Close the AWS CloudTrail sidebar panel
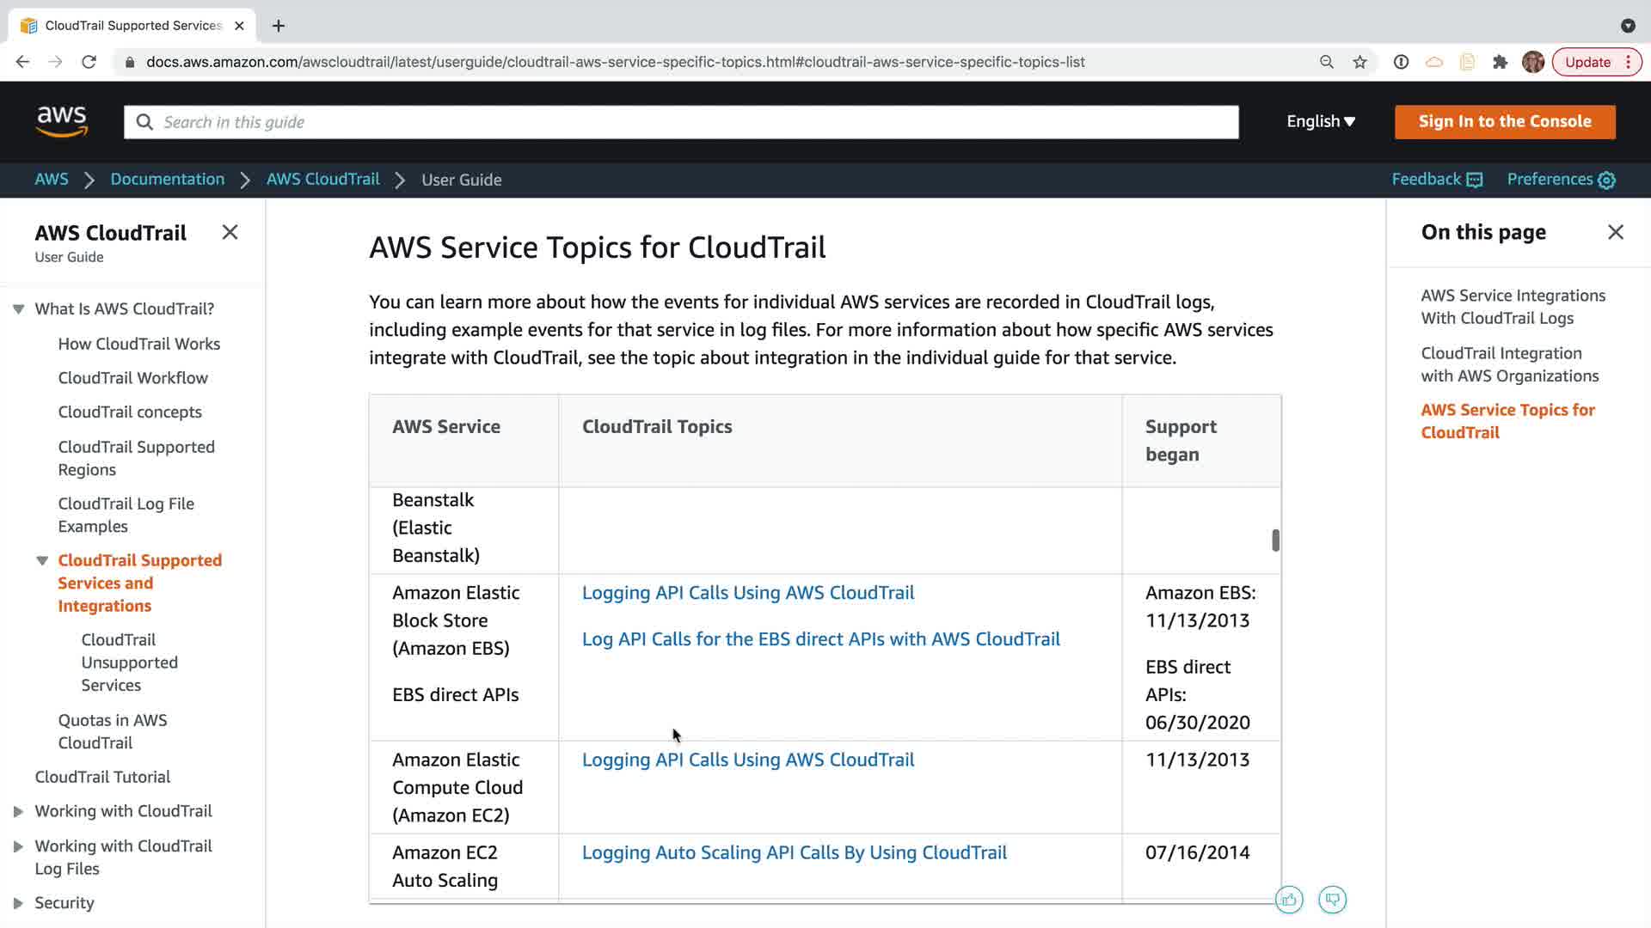Image resolution: width=1651 pixels, height=928 pixels. (x=230, y=232)
